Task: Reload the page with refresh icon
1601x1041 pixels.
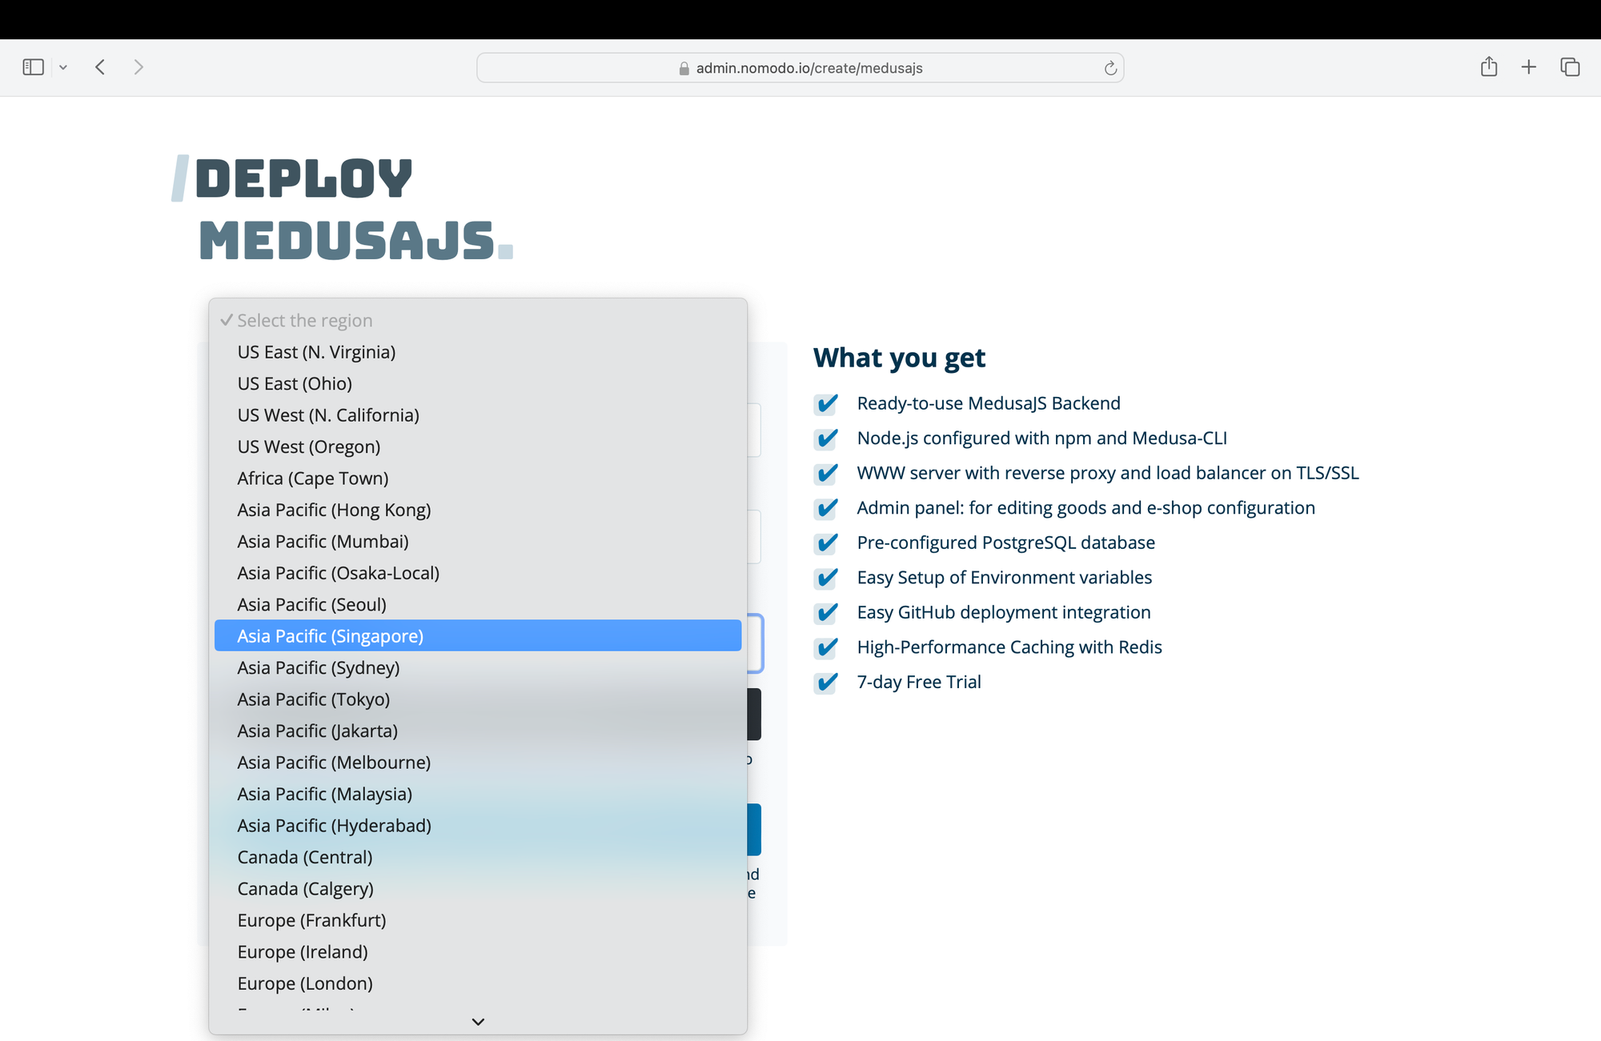Action: click(x=1110, y=68)
